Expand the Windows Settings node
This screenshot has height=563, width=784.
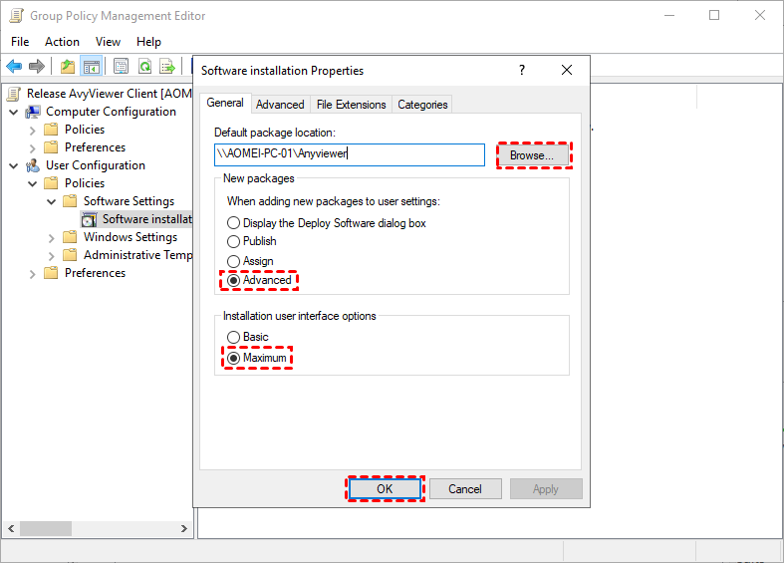[x=52, y=238]
